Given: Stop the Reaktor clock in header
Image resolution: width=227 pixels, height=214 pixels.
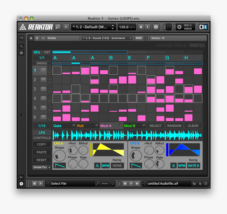Looking at the screenshot, I should [141, 27].
